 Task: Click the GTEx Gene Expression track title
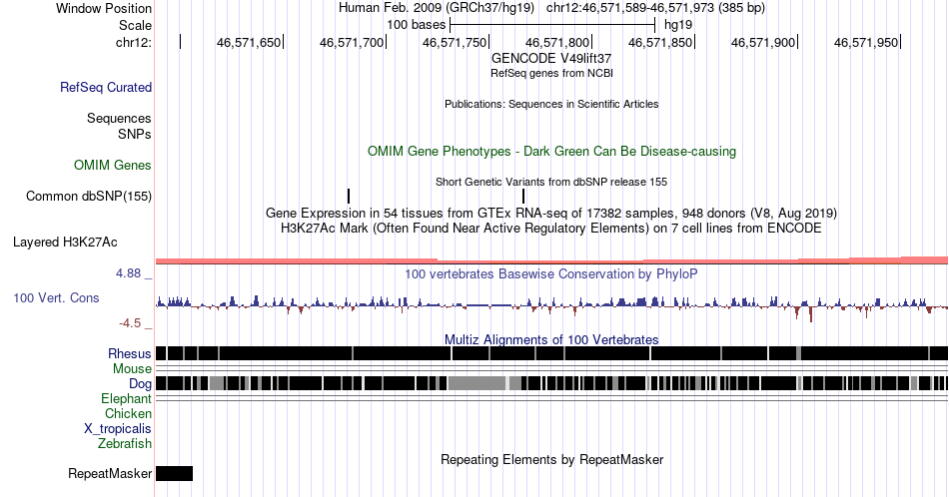pyautogui.click(x=551, y=213)
